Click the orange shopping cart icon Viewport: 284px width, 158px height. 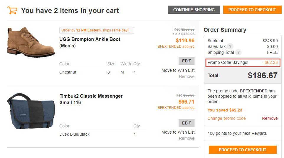click(x=12, y=10)
